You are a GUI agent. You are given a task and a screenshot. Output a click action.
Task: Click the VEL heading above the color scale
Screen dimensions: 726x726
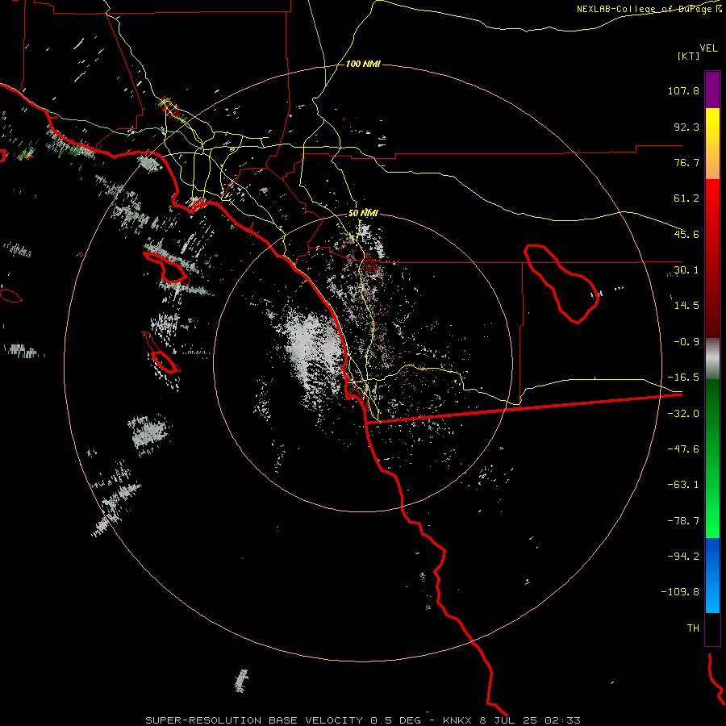point(708,48)
